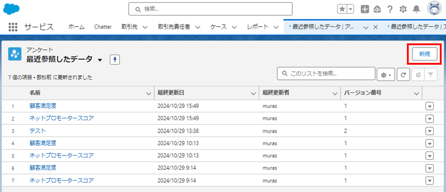
Task: Open the notifications bell icon
Action: tap(416, 9)
